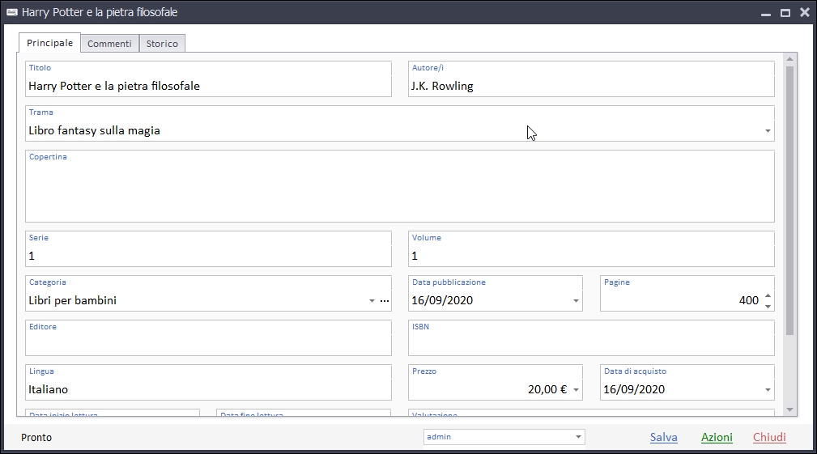
Task: Switch to the Storico tab
Action: (162, 44)
